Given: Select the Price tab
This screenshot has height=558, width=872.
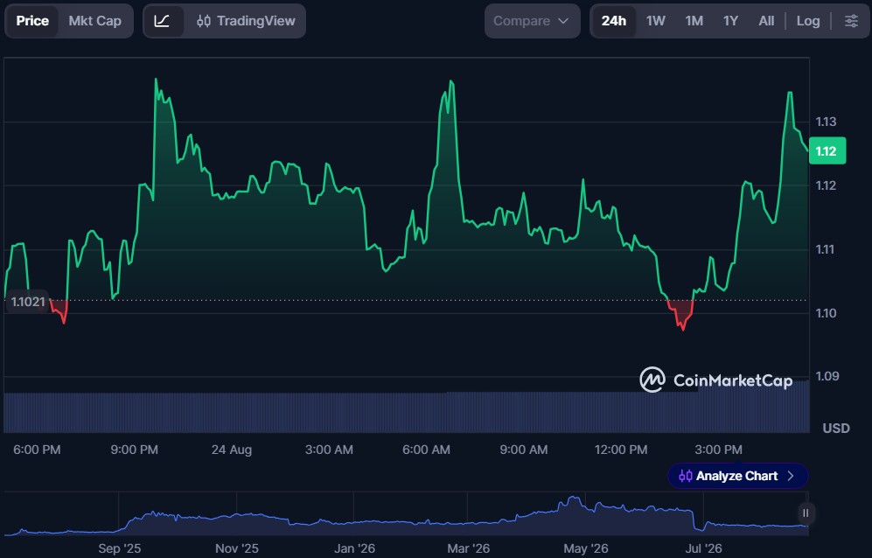Looking at the screenshot, I should [x=32, y=21].
